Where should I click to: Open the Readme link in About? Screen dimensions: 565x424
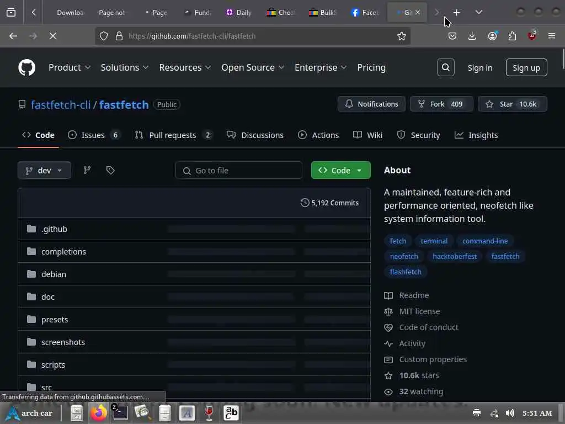(414, 295)
